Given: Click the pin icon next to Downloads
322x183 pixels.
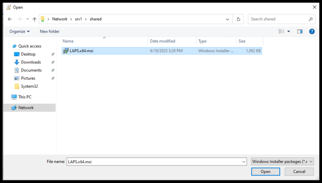Looking at the screenshot, I should coord(53,62).
